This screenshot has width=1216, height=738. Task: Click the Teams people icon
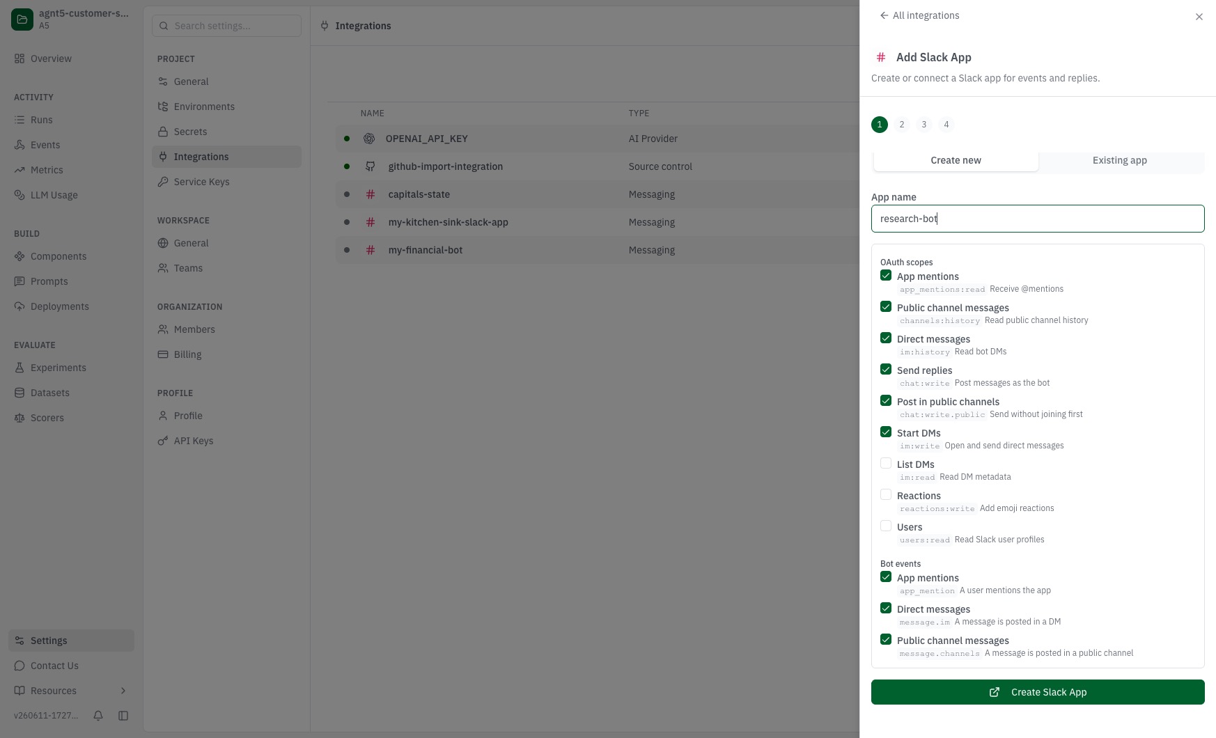point(163,268)
